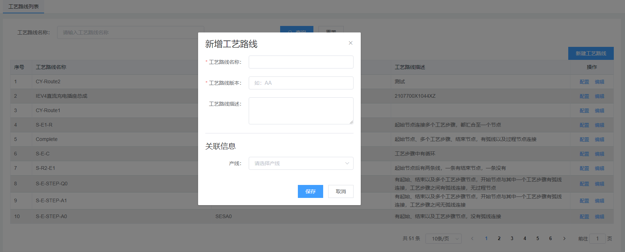
Task: Click the 前往 page number input
Action: [597, 239]
